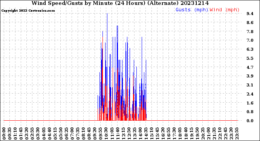Screen dimensions: 260x141
Task: Click the 14:00 time label
Action: (140, 133)
